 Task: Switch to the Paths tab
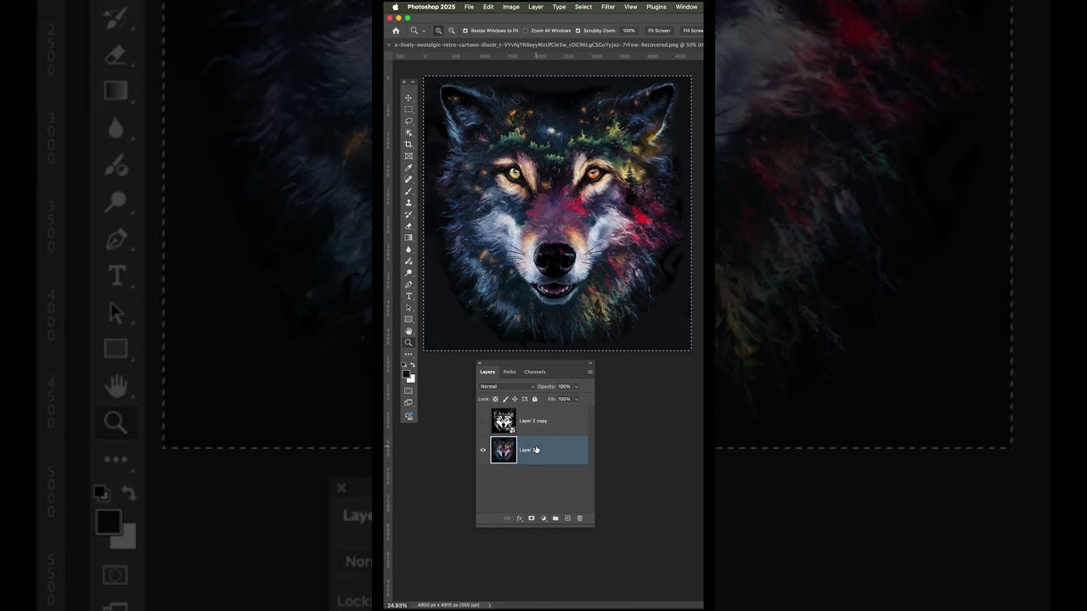[x=510, y=372]
